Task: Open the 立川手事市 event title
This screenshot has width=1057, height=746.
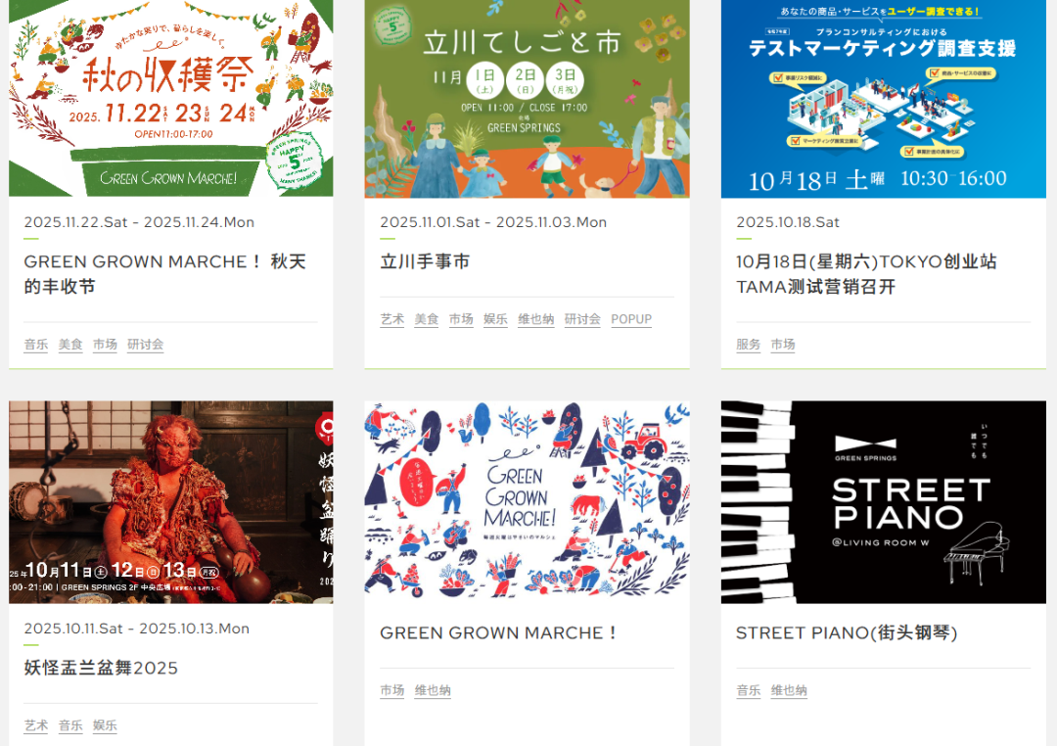Action: click(x=425, y=261)
